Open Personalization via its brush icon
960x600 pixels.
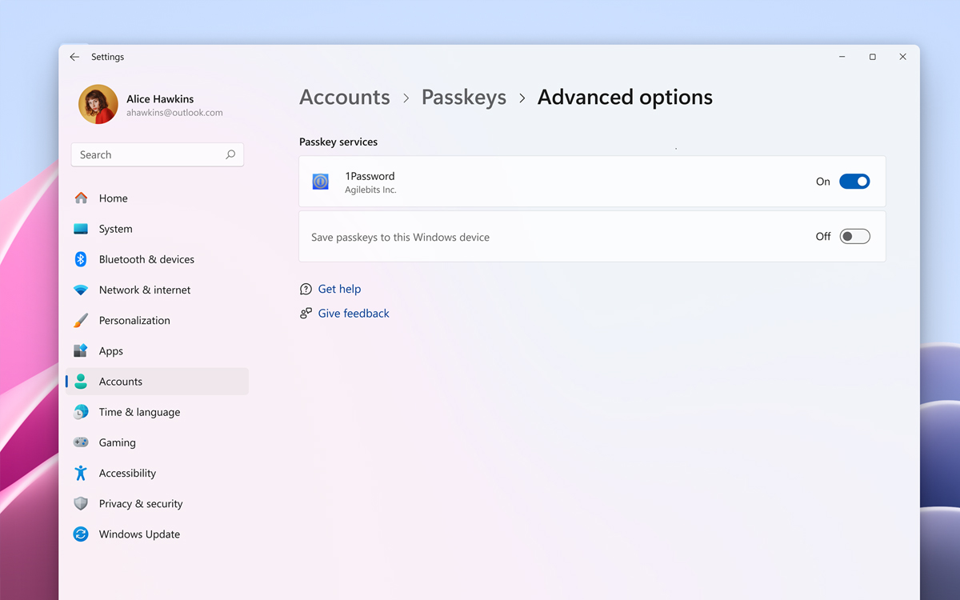pyautogui.click(x=81, y=320)
